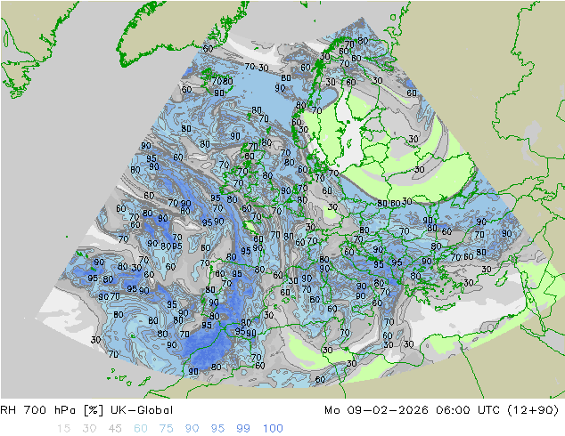Select the legend value 90 in color scale

click(192, 429)
